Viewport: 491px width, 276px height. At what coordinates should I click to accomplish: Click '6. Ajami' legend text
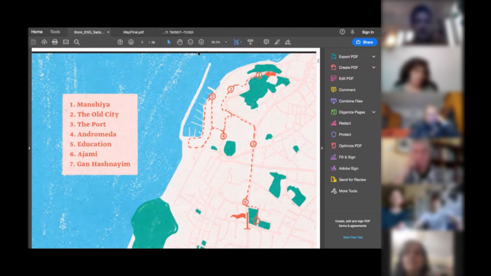click(83, 154)
